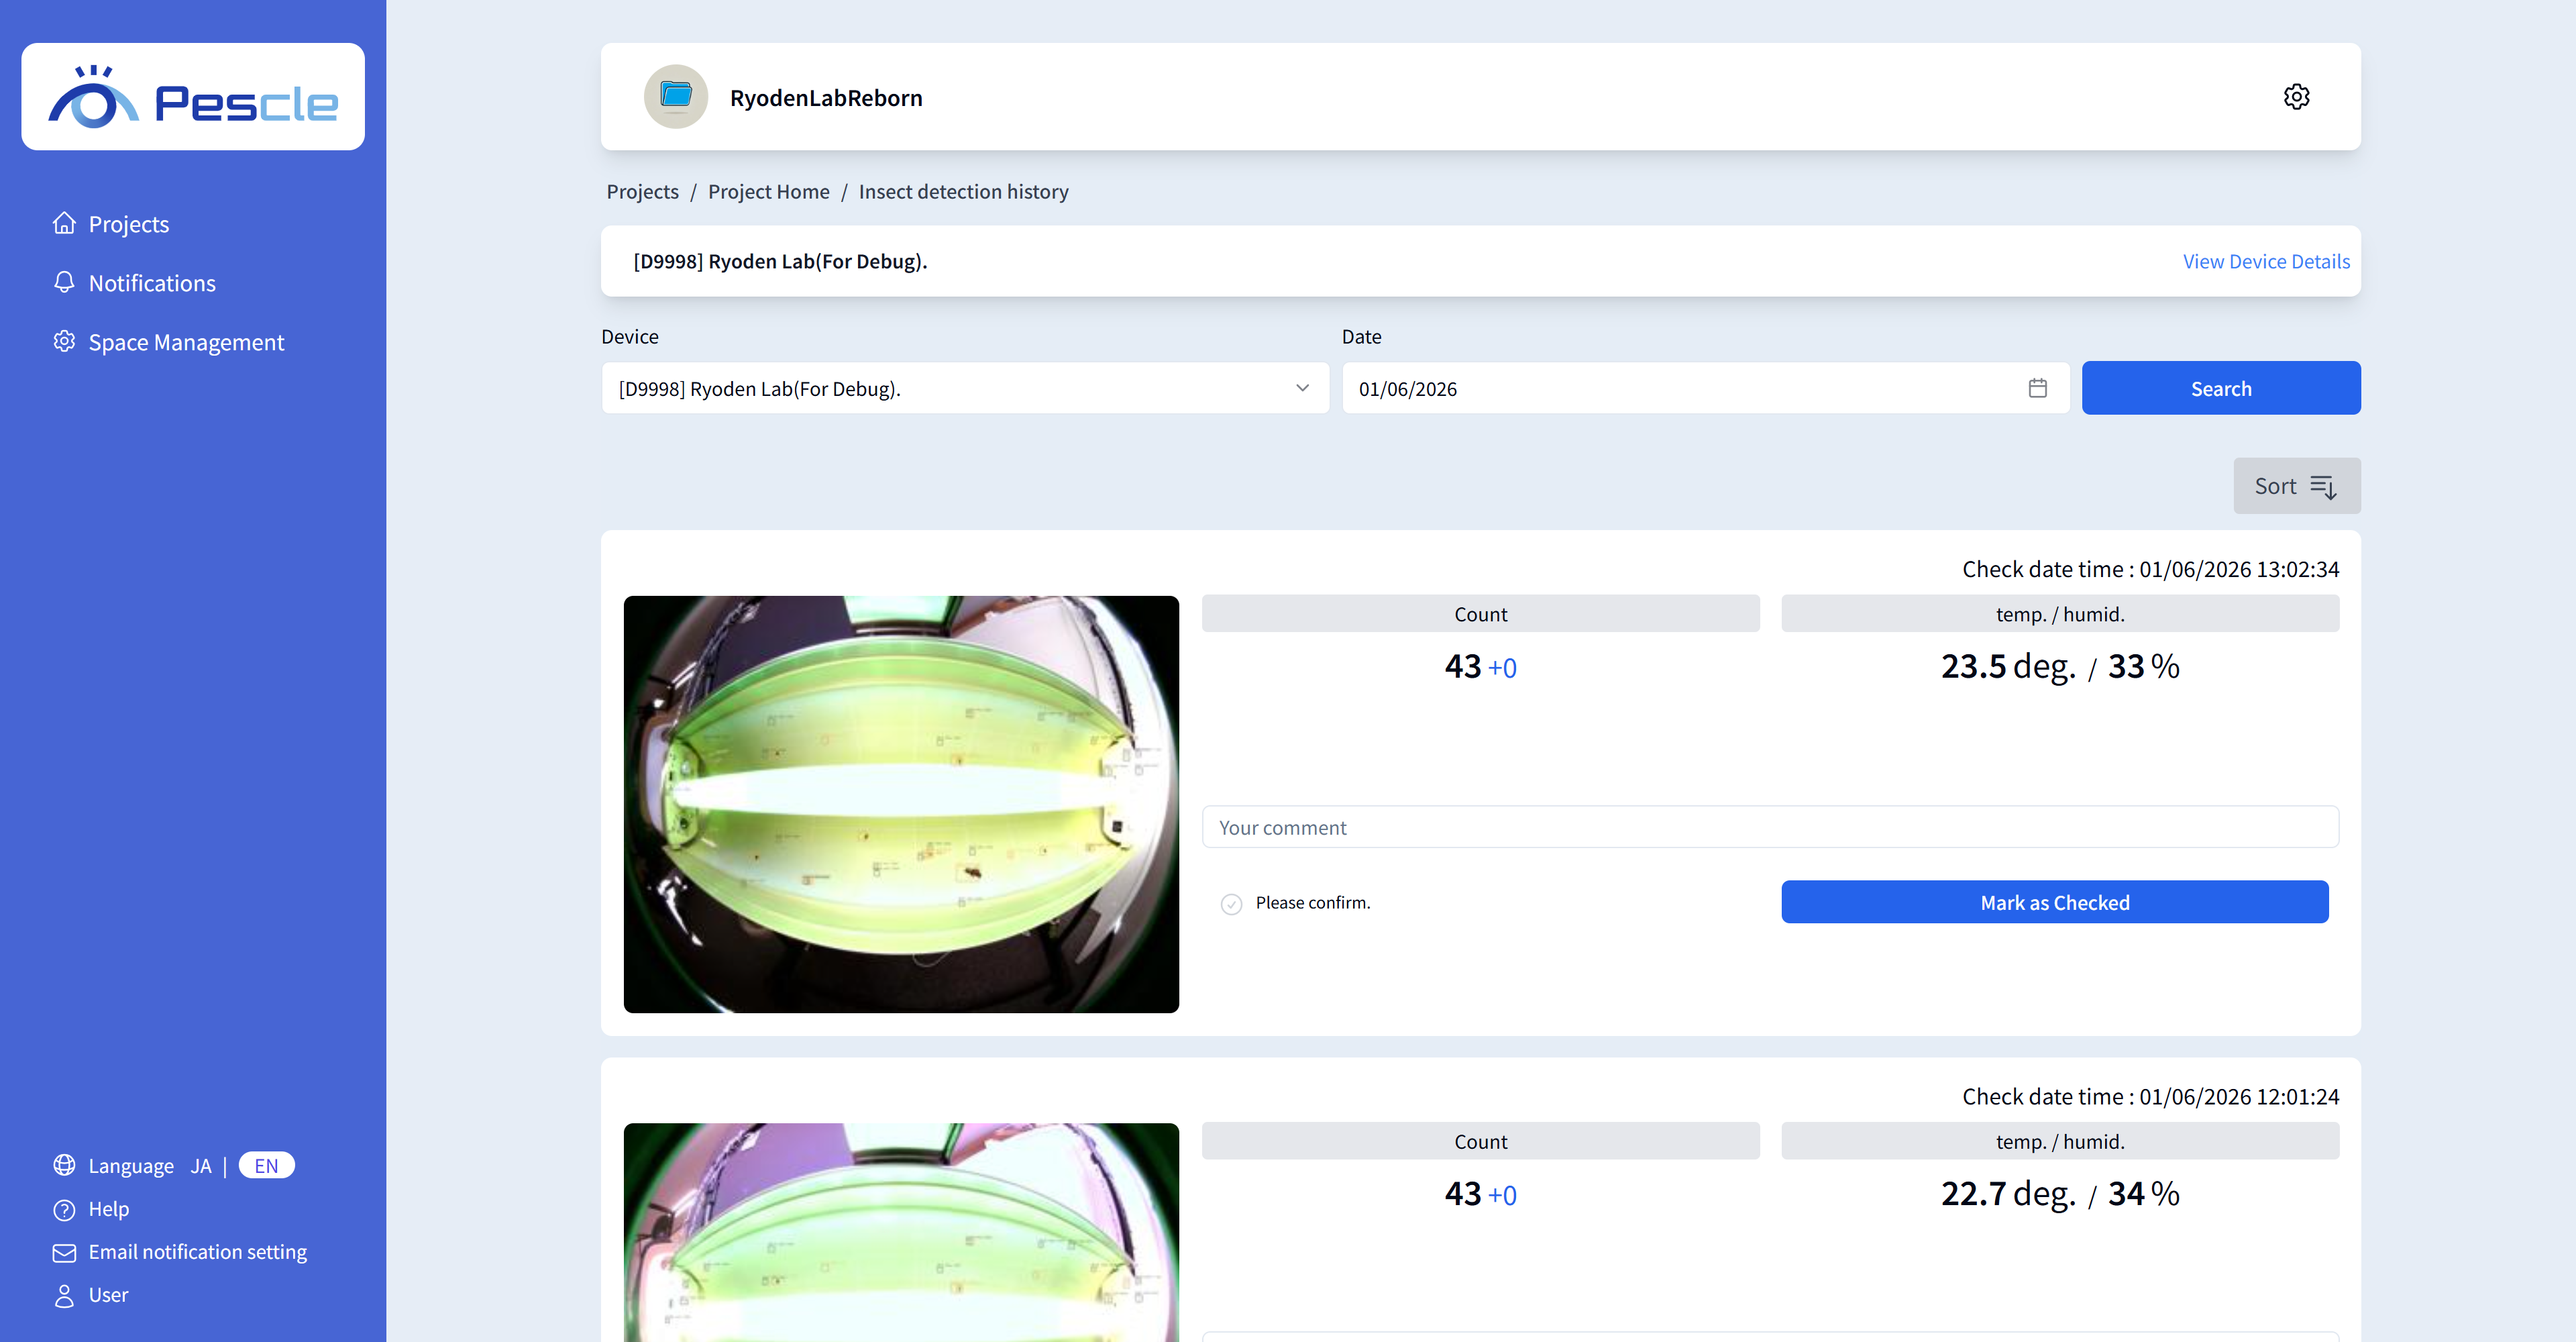Open Projects in the sidebar
Image resolution: width=2576 pixels, height=1342 pixels.
(x=128, y=224)
